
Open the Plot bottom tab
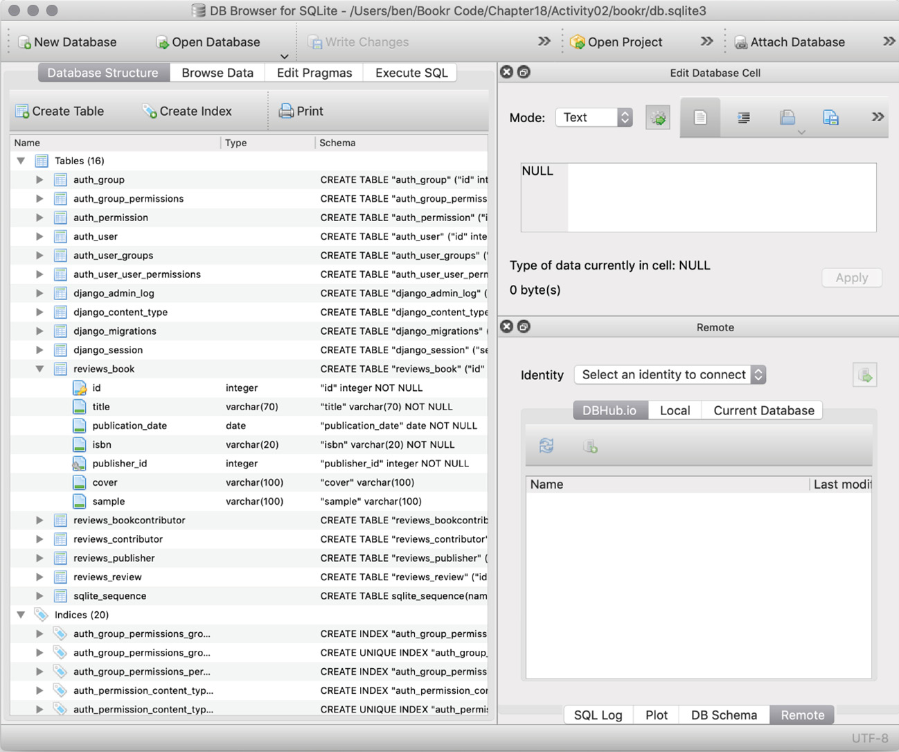pos(657,715)
